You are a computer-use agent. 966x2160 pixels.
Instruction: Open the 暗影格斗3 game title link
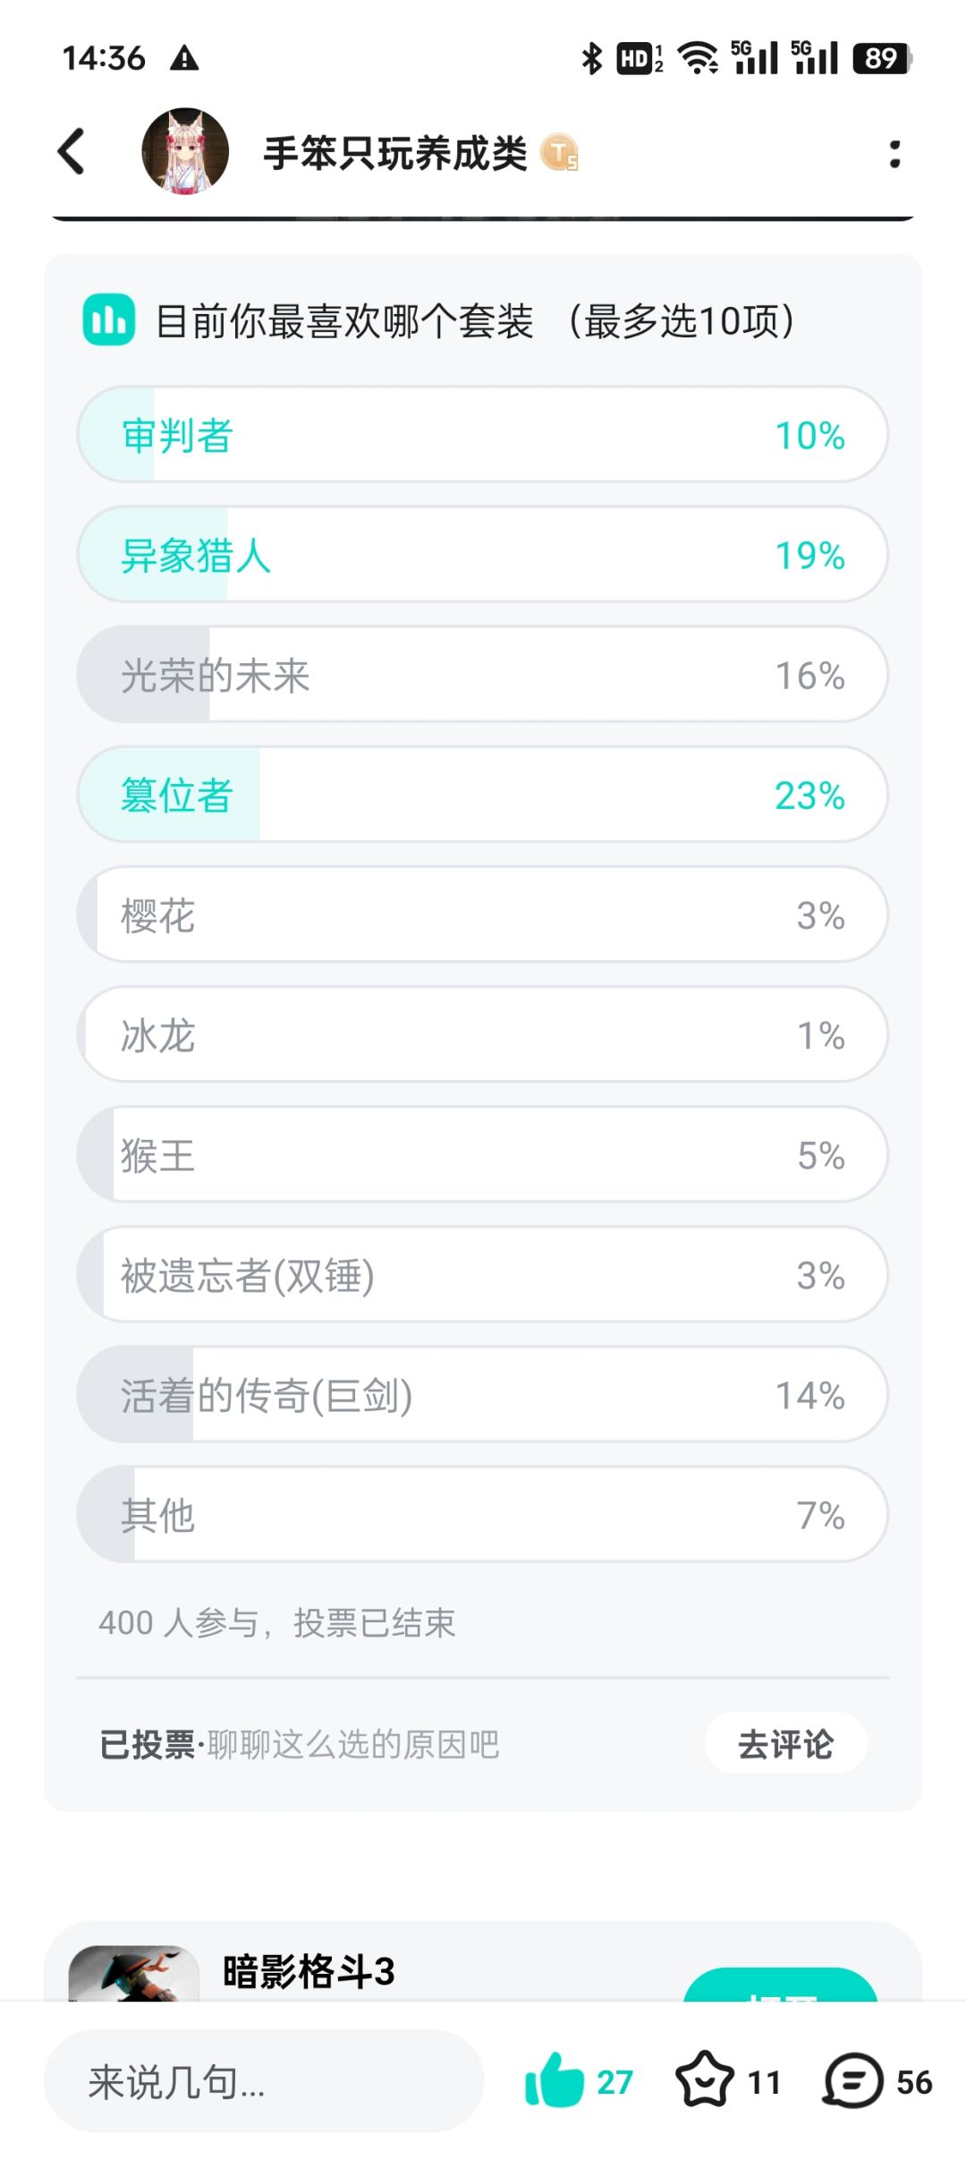click(x=309, y=1971)
